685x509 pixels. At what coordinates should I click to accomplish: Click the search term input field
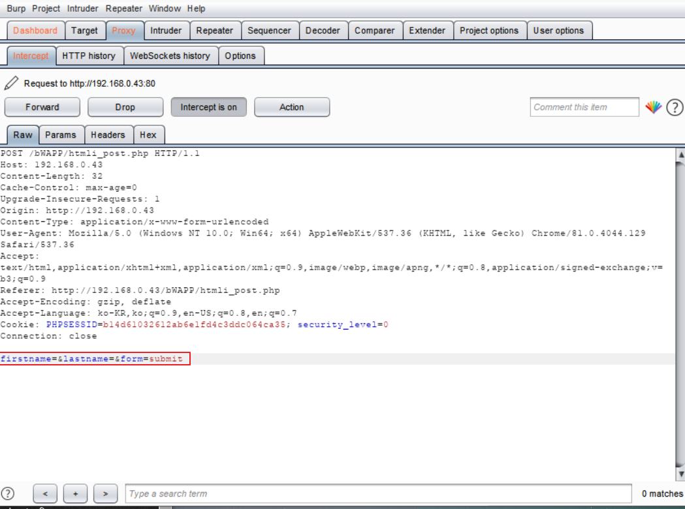click(x=378, y=494)
